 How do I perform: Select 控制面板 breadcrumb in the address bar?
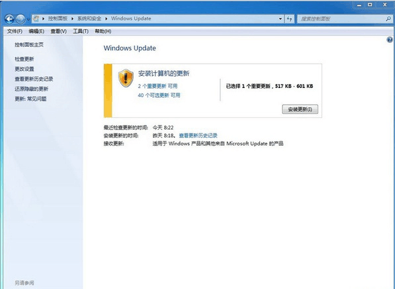point(58,19)
